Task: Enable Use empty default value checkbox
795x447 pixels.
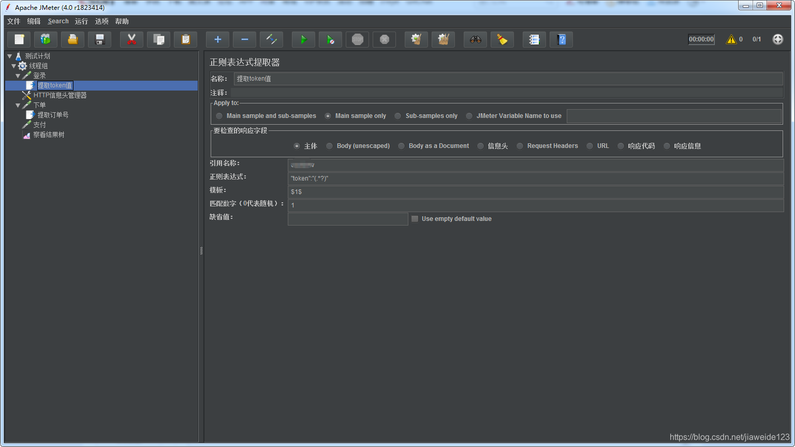Action: tap(415, 219)
